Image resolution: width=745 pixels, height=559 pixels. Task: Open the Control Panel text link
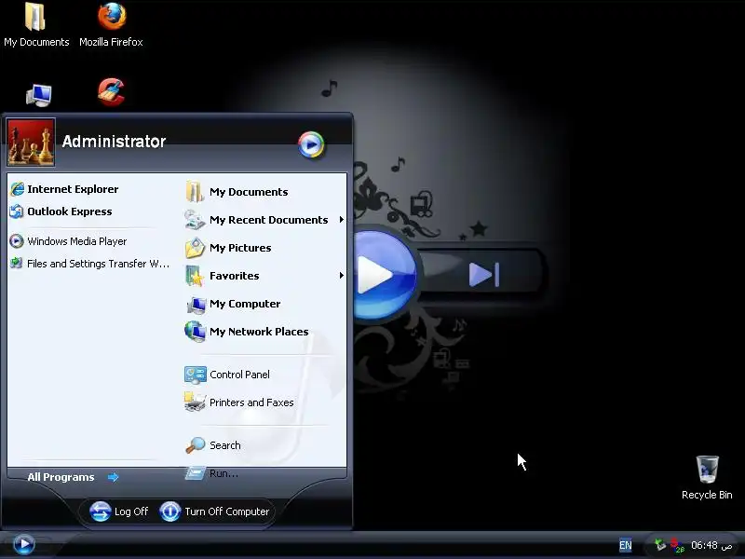click(x=239, y=375)
